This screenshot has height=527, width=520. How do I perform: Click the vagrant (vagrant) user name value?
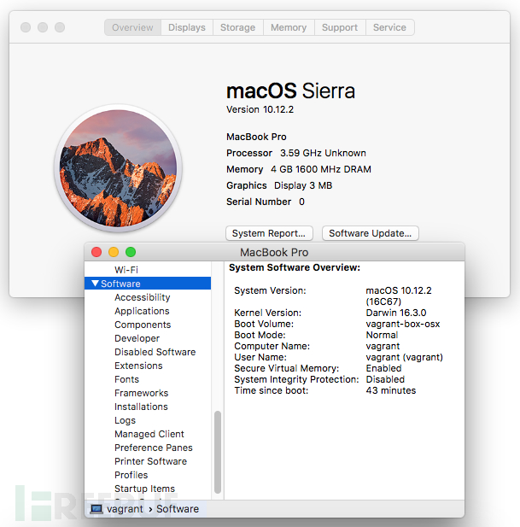click(x=405, y=357)
